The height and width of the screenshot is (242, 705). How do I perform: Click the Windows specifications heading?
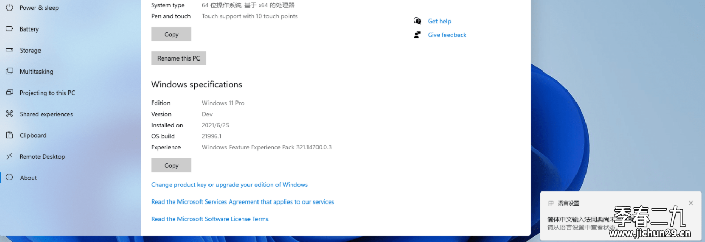click(x=196, y=84)
